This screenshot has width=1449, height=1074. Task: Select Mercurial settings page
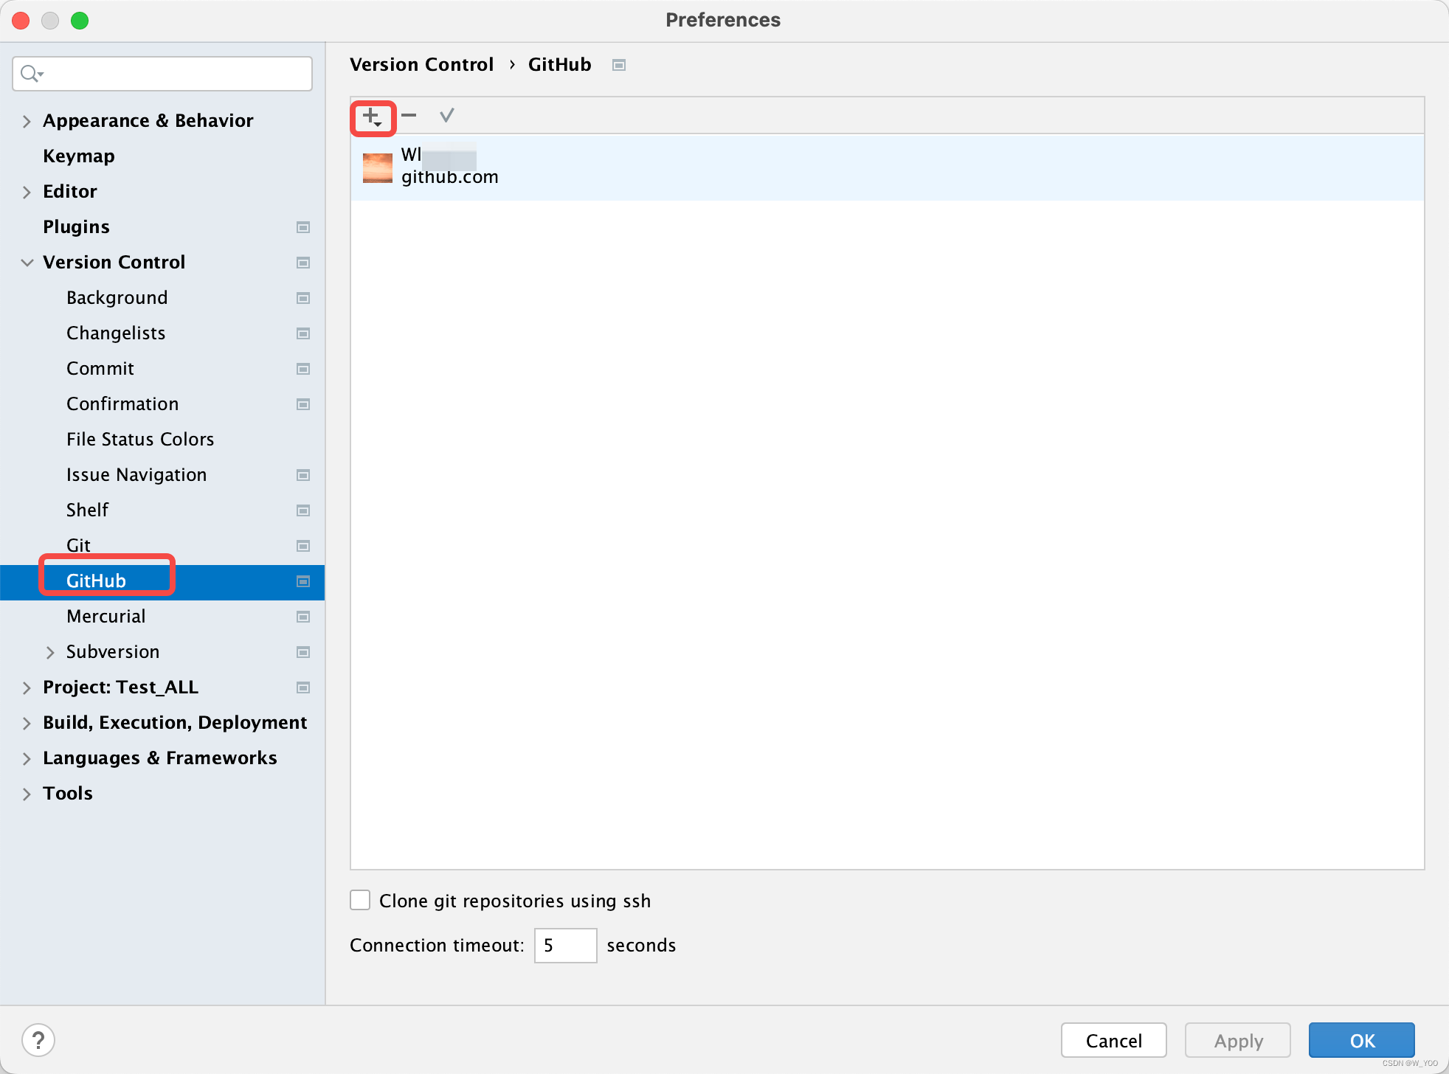(106, 617)
